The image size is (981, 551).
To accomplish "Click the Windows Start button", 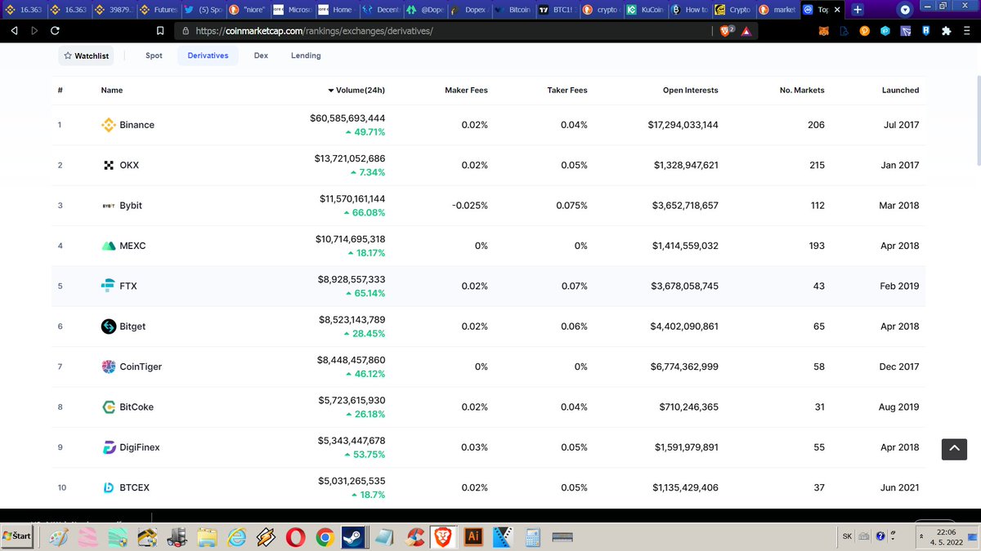I will point(17,536).
